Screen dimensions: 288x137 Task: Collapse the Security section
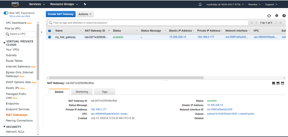[4, 127]
